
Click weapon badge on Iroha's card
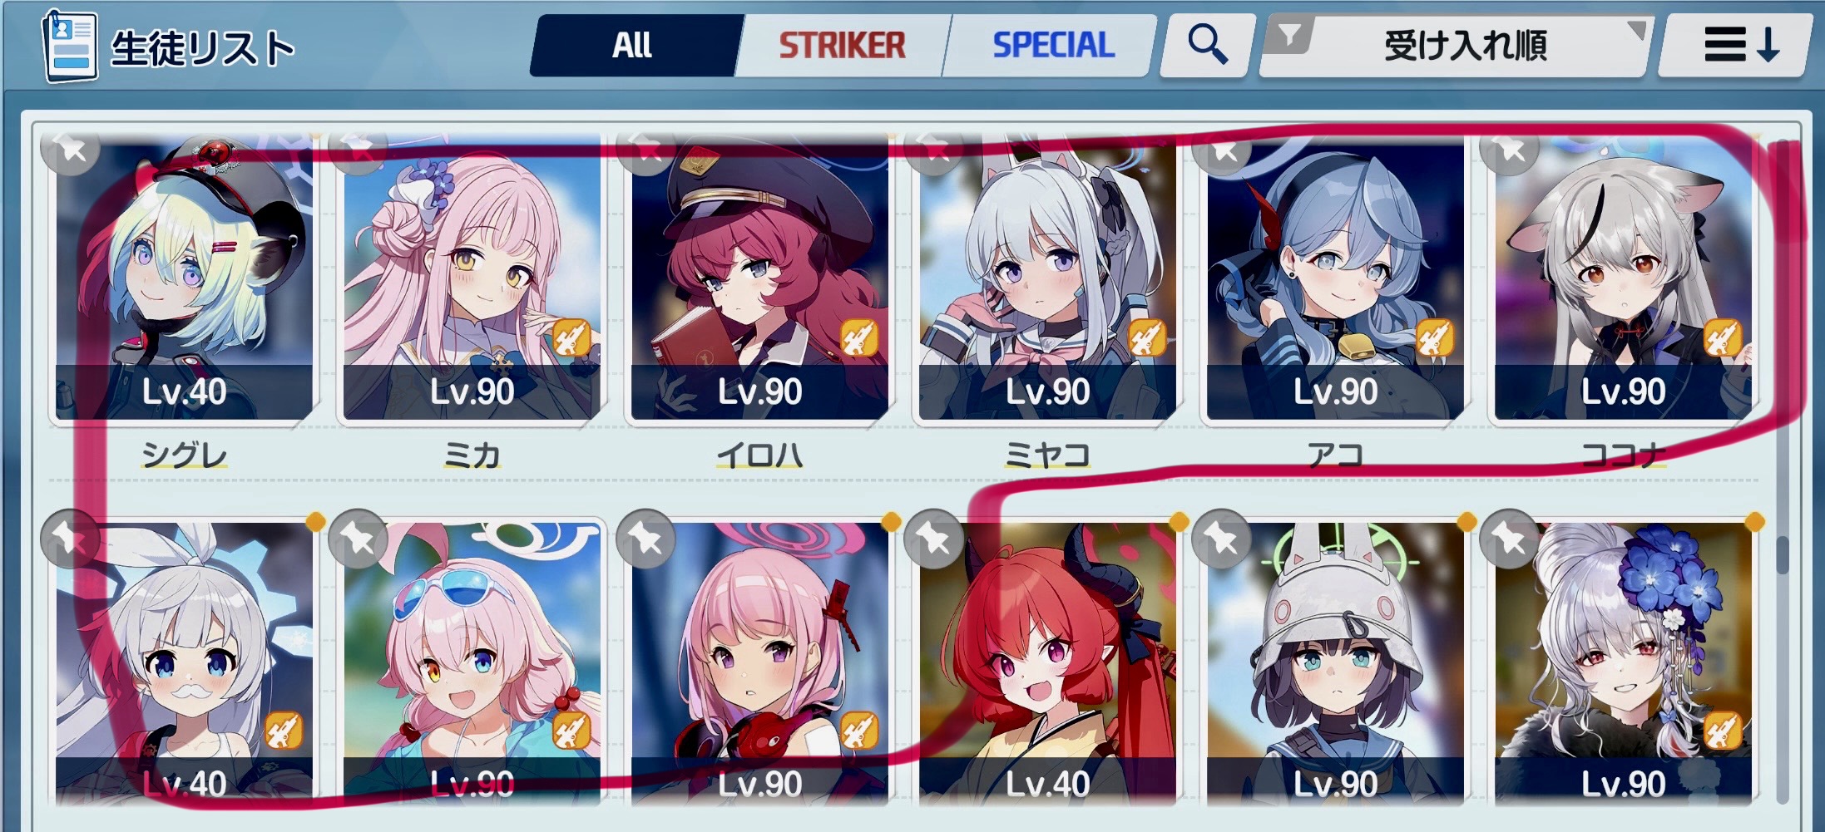tap(860, 337)
